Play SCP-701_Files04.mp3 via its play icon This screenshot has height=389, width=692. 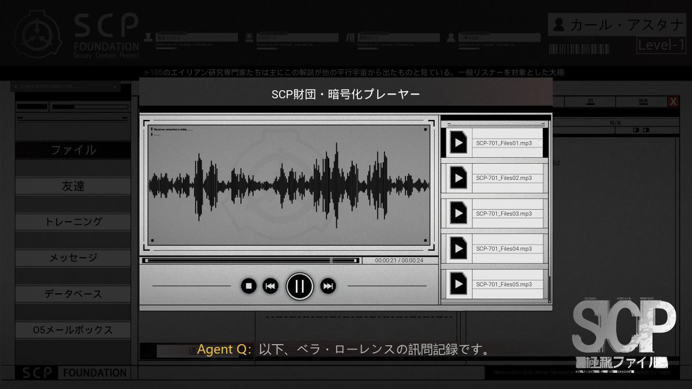(x=458, y=248)
